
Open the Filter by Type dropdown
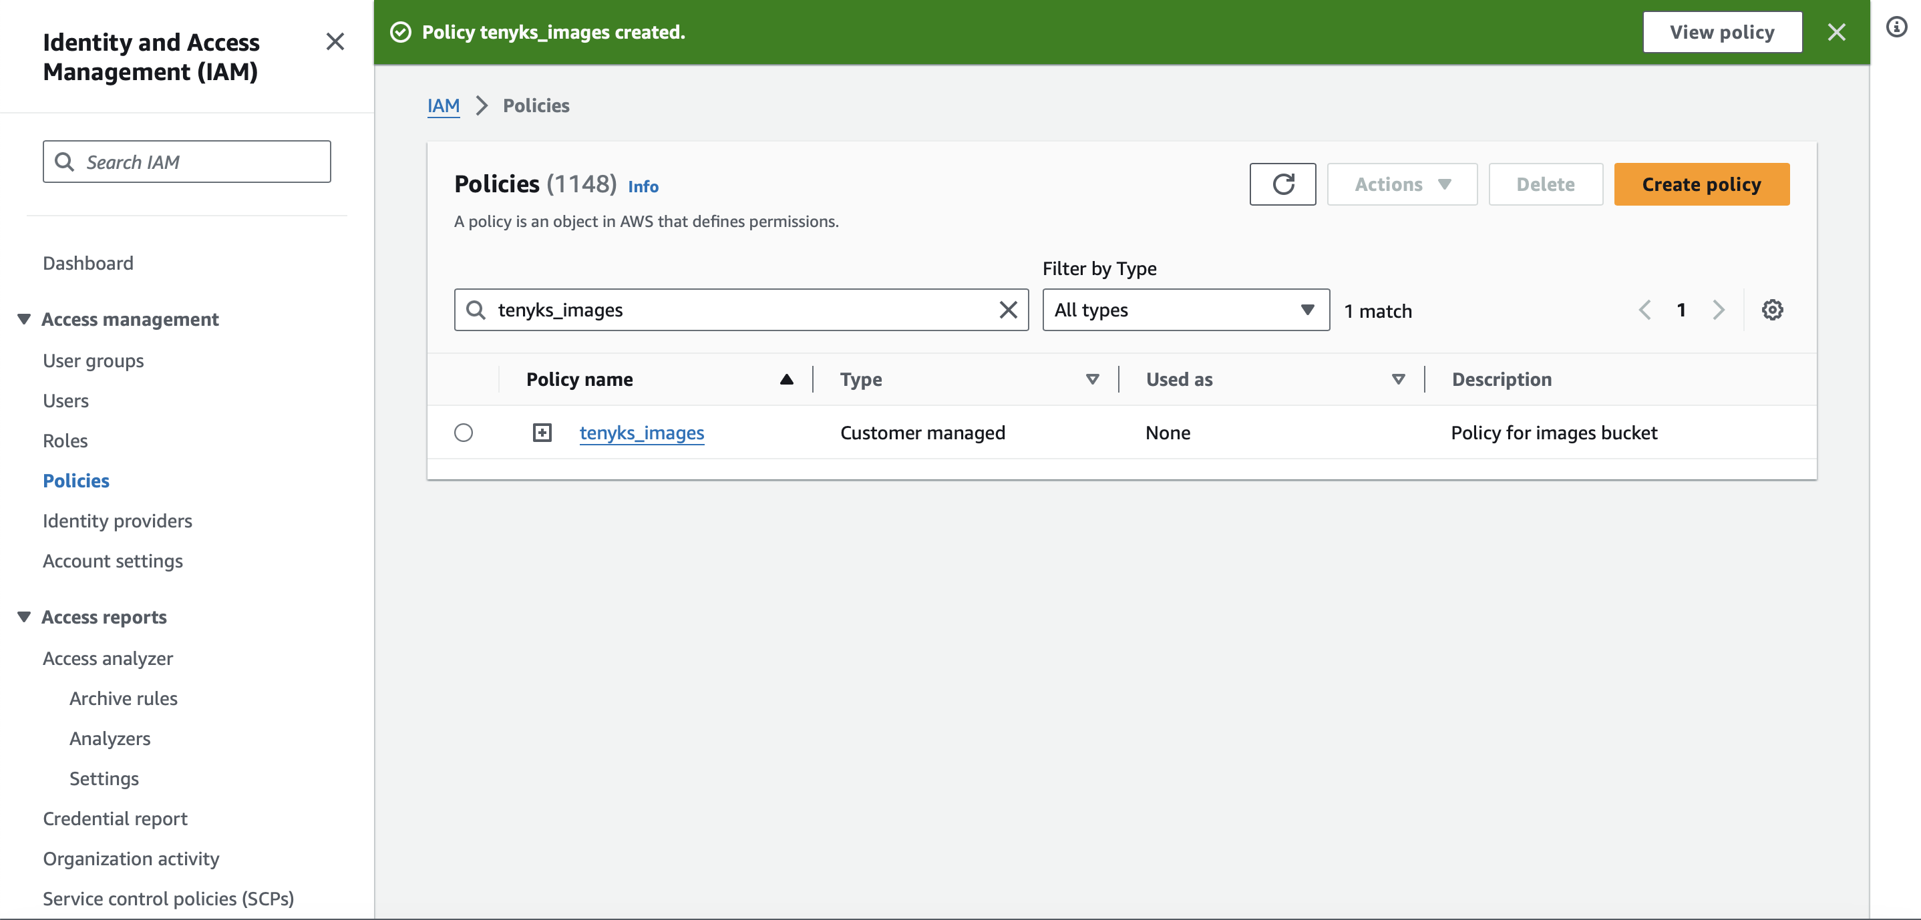pyautogui.click(x=1186, y=309)
